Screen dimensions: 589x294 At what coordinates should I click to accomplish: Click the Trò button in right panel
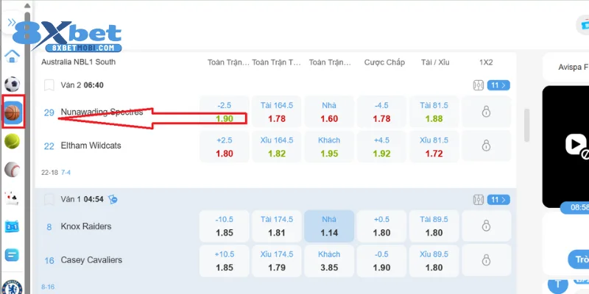click(579, 259)
